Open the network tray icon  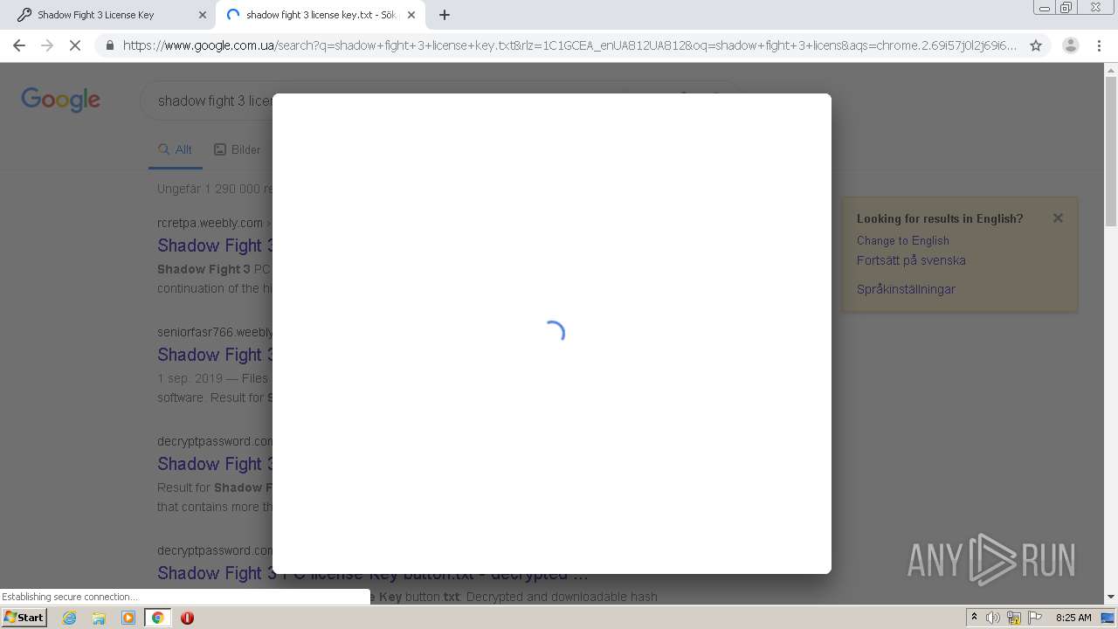1014,618
